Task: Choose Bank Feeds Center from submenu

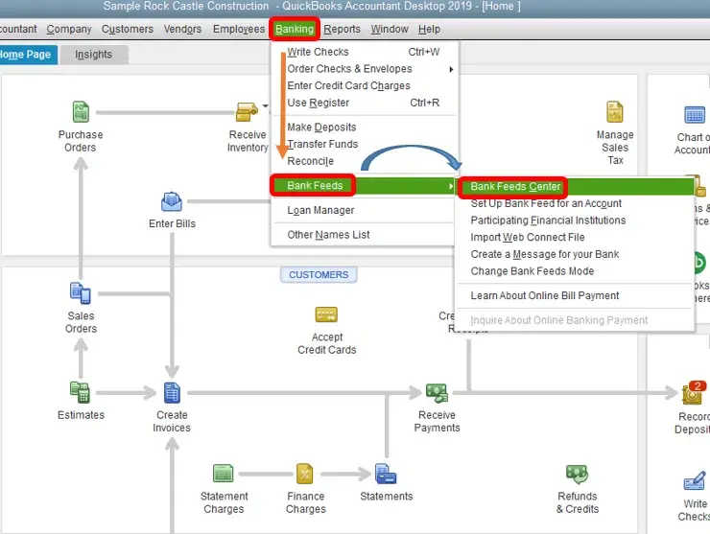Action: (515, 187)
